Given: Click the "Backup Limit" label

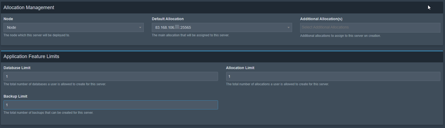Looking at the screenshot, I should click(15, 96).
